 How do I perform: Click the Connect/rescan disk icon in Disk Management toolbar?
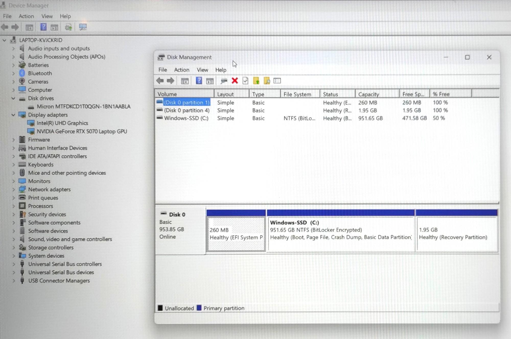pos(224,81)
